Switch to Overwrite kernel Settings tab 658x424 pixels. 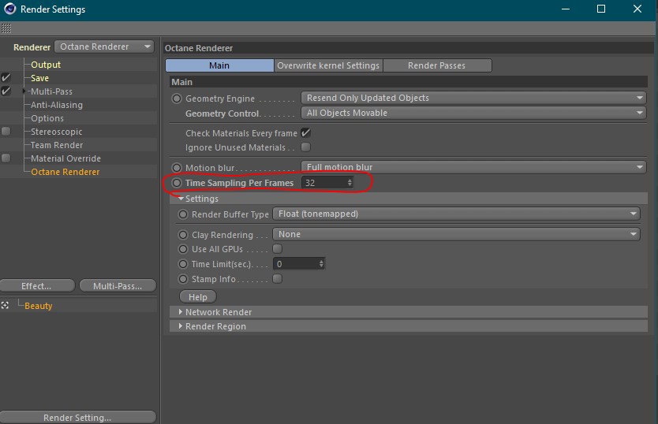tap(328, 65)
